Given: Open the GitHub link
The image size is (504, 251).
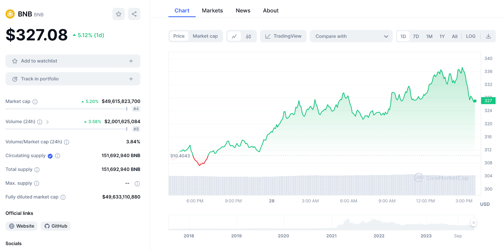Looking at the screenshot, I should pos(55,226).
